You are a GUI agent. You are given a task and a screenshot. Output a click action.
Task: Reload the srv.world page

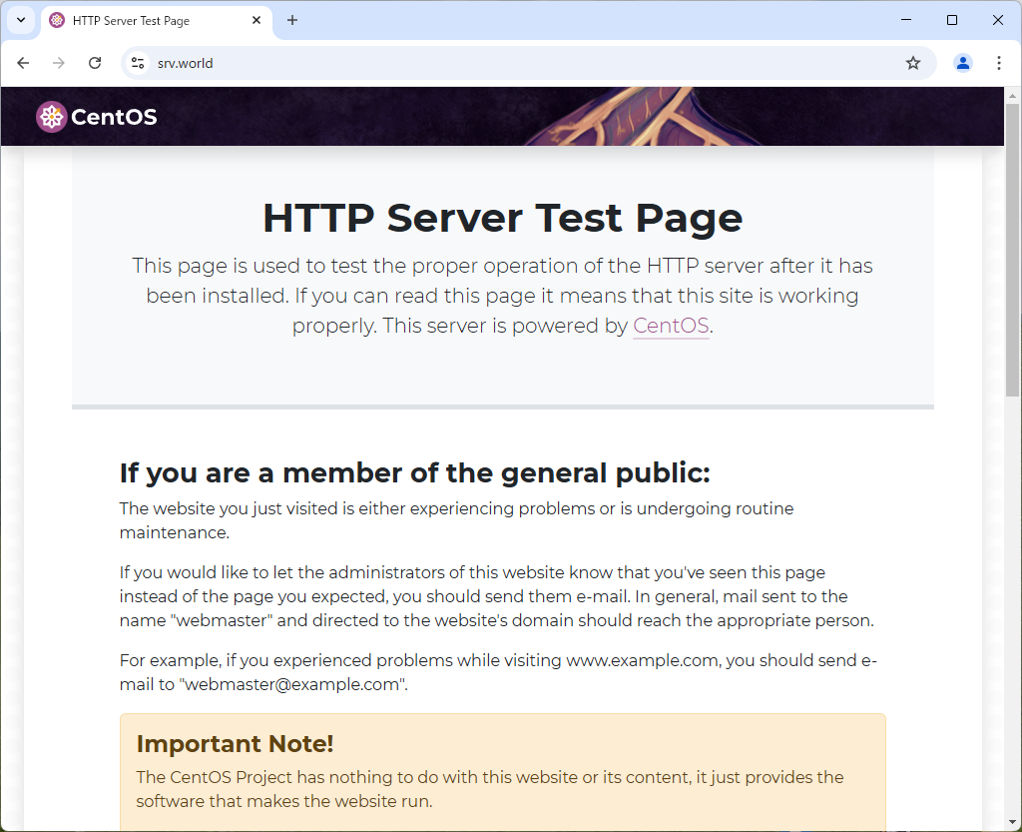coord(95,63)
